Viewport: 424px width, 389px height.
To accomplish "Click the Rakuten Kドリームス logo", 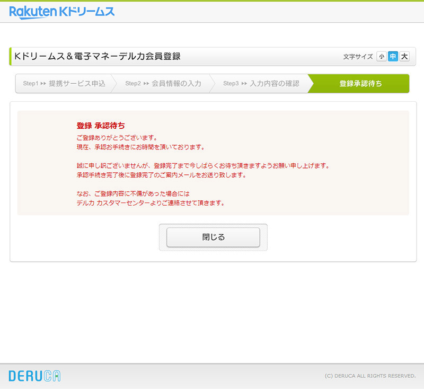I will (x=62, y=12).
